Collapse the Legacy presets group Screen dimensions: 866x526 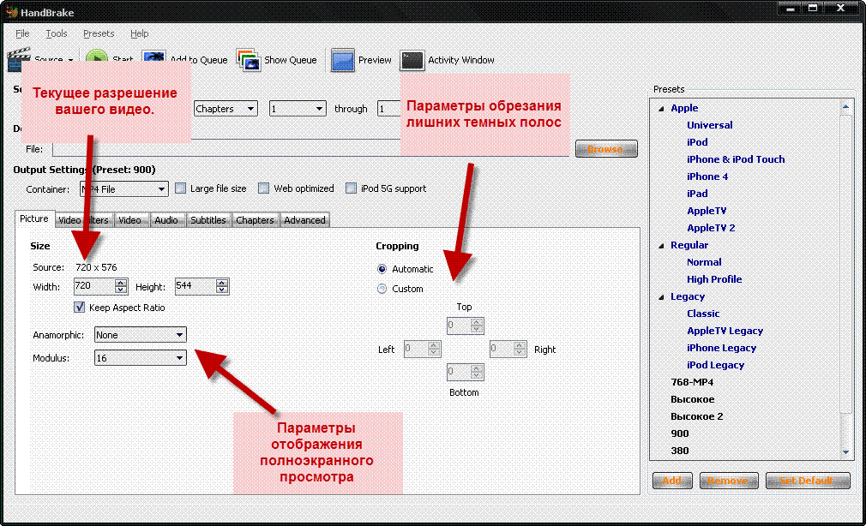tap(661, 297)
